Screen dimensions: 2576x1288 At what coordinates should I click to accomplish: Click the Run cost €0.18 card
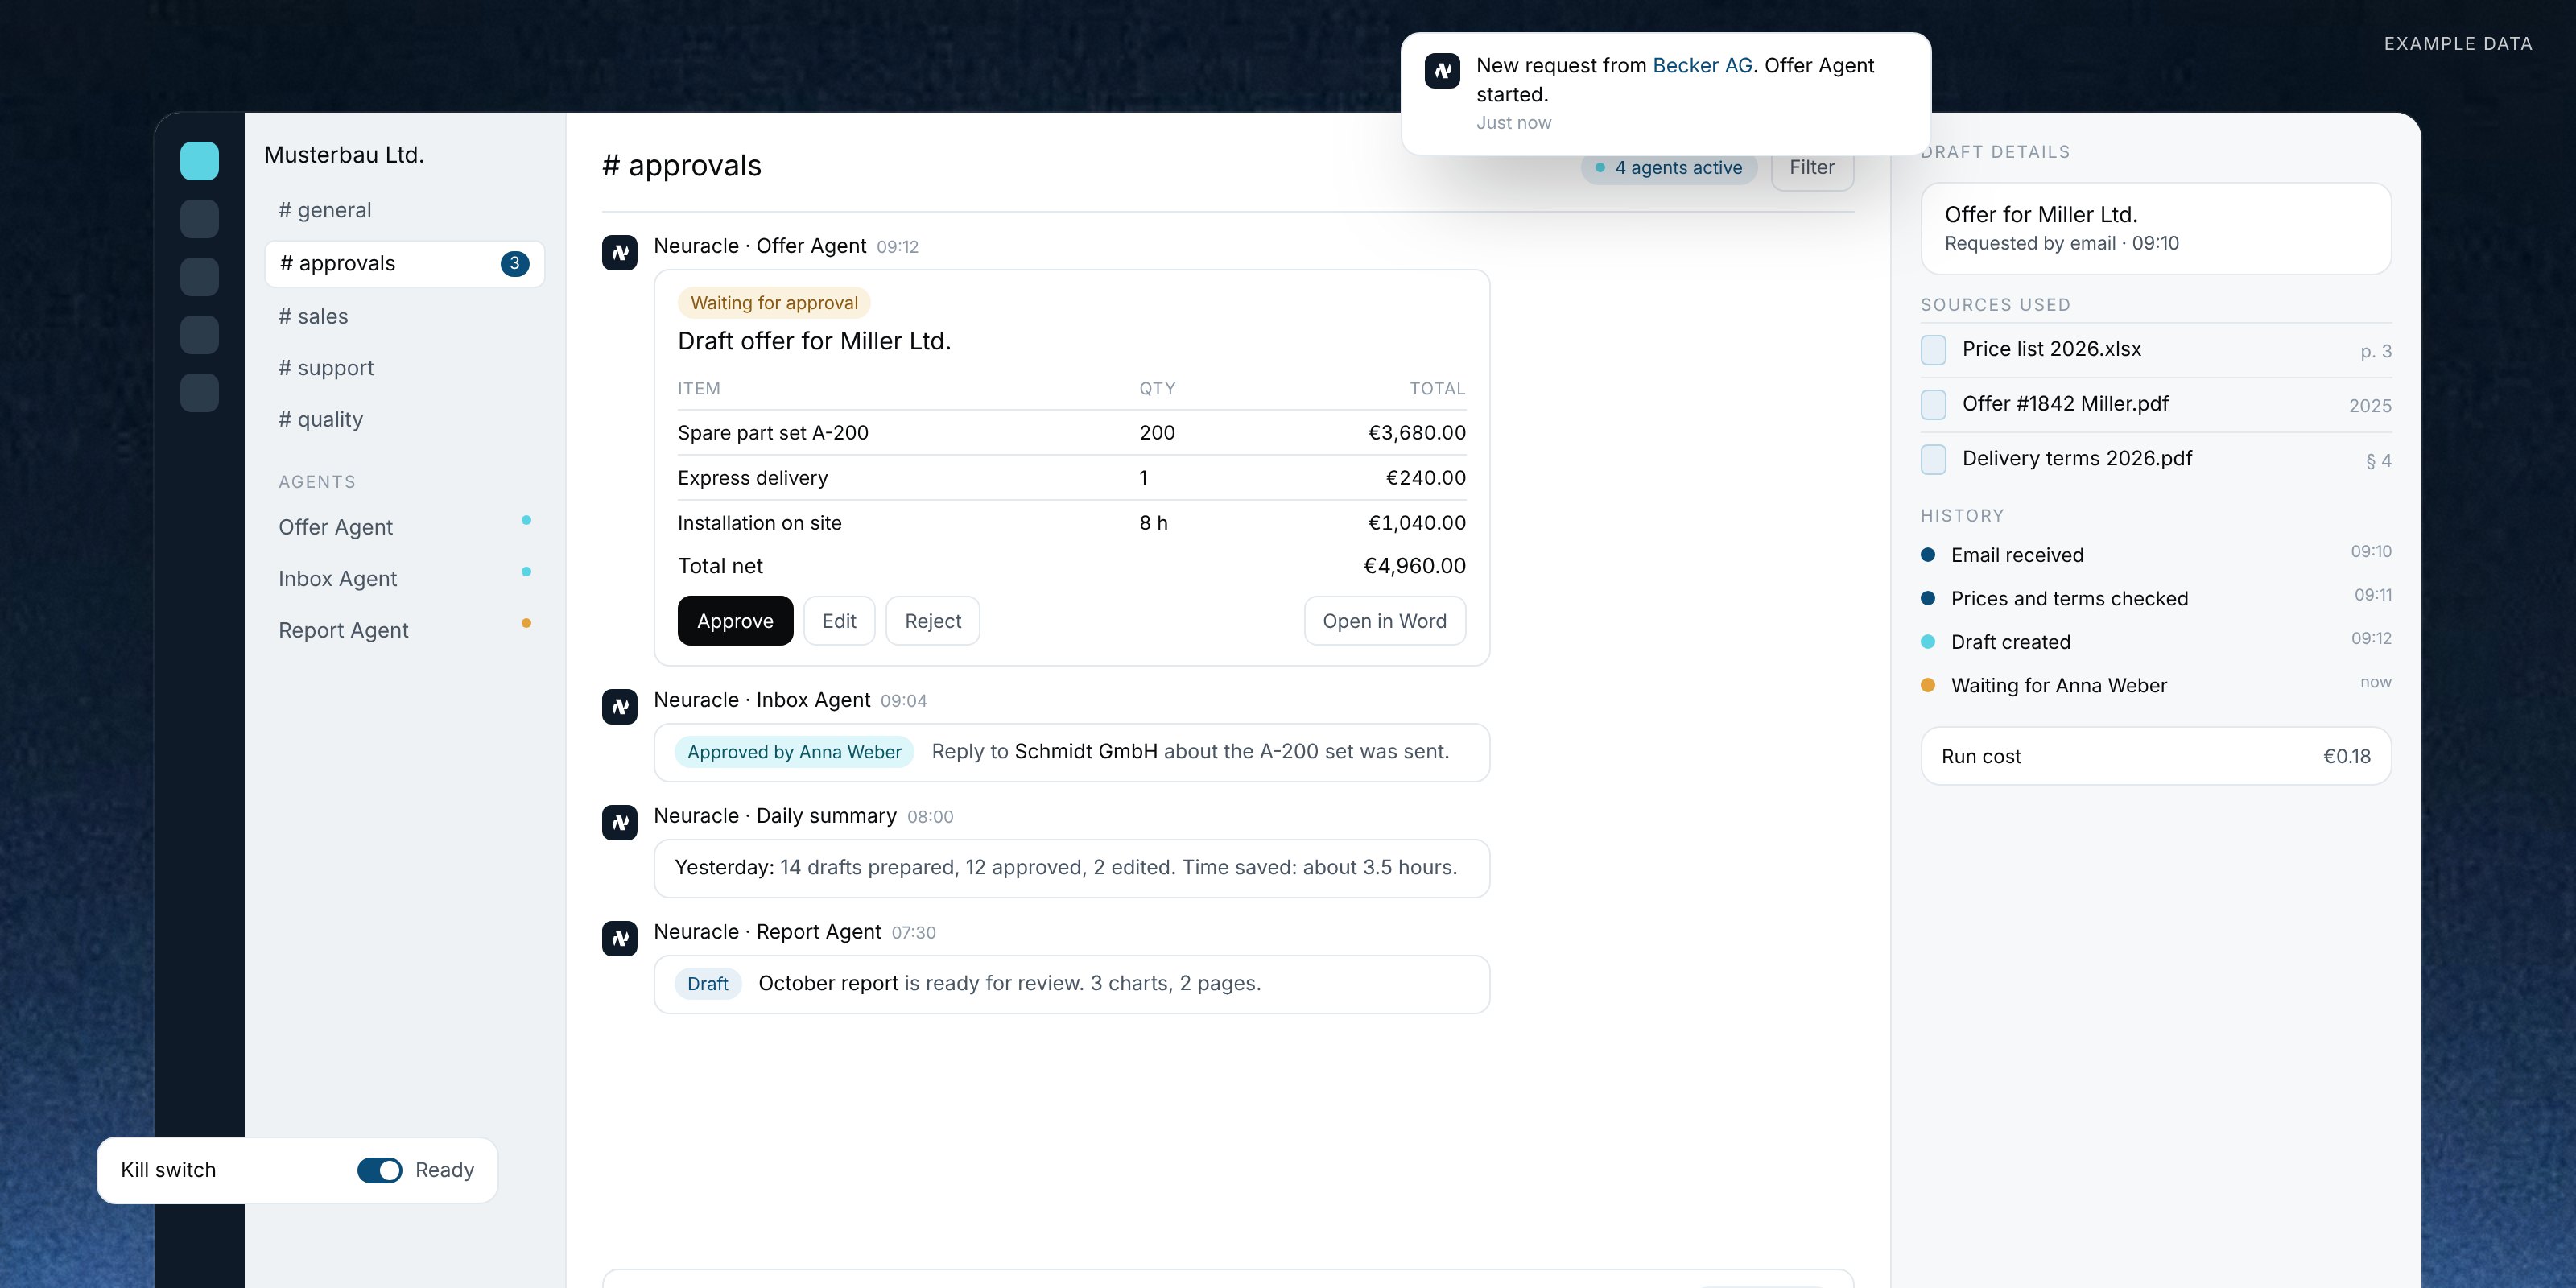coord(2156,756)
